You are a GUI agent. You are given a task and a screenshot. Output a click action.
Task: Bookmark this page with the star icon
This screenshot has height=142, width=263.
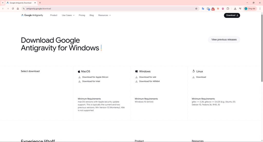tap(196, 8)
